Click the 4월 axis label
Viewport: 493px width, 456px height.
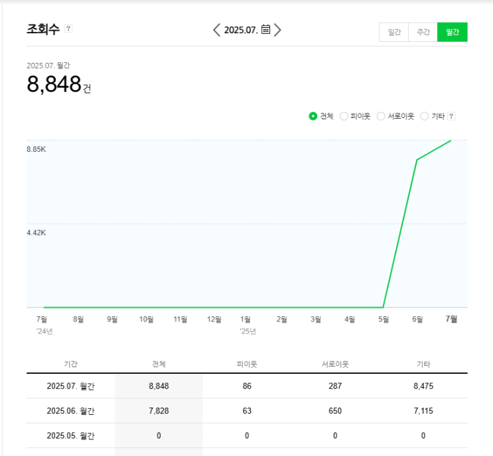pyautogui.click(x=350, y=319)
